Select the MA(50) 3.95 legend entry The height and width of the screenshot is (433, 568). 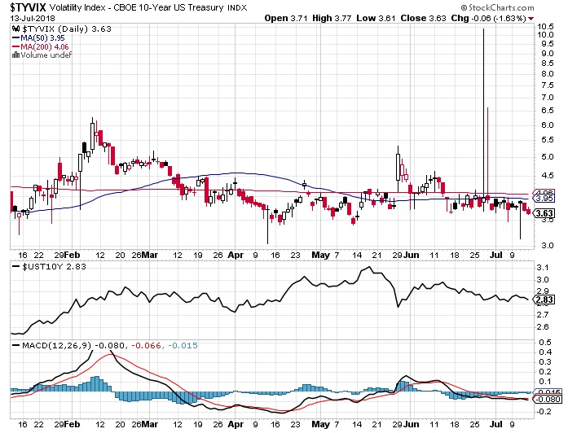pos(42,38)
